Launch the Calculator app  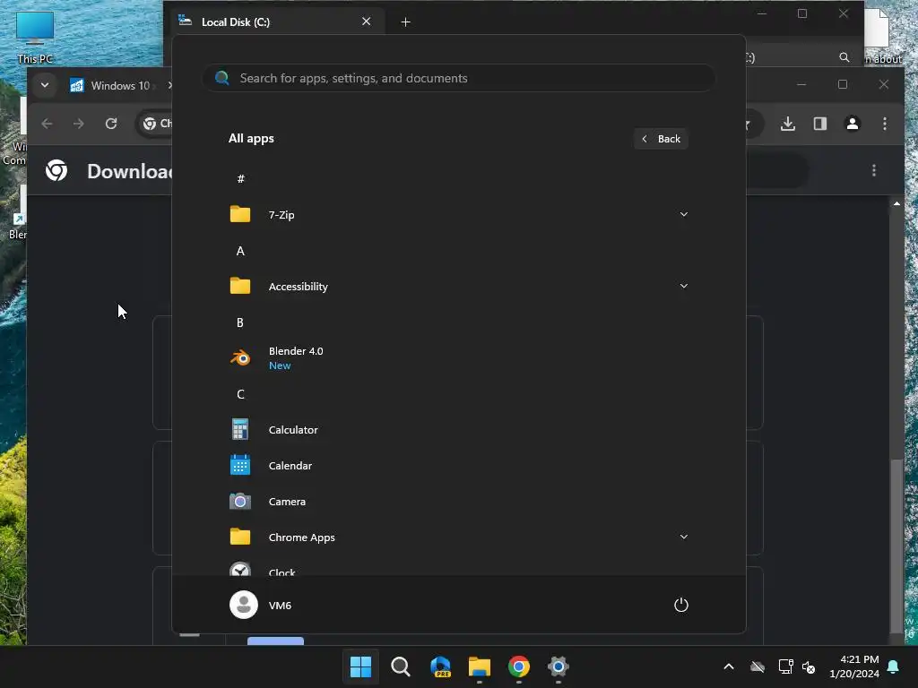458,429
